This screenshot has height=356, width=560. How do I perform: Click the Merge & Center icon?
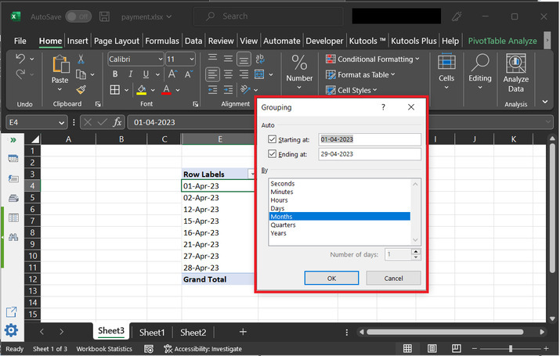[x=259, y=74]
